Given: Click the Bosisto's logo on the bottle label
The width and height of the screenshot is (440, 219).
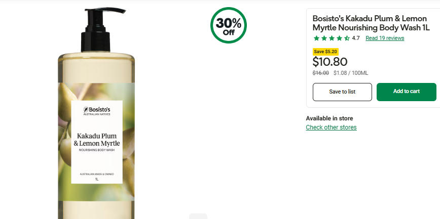Looking at the screenshot, I should point(97,111).
